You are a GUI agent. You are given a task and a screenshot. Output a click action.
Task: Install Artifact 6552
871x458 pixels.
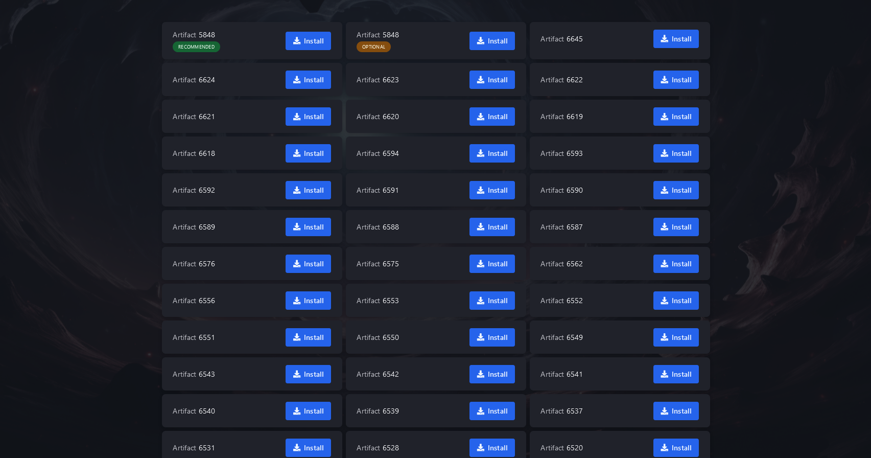676,301
